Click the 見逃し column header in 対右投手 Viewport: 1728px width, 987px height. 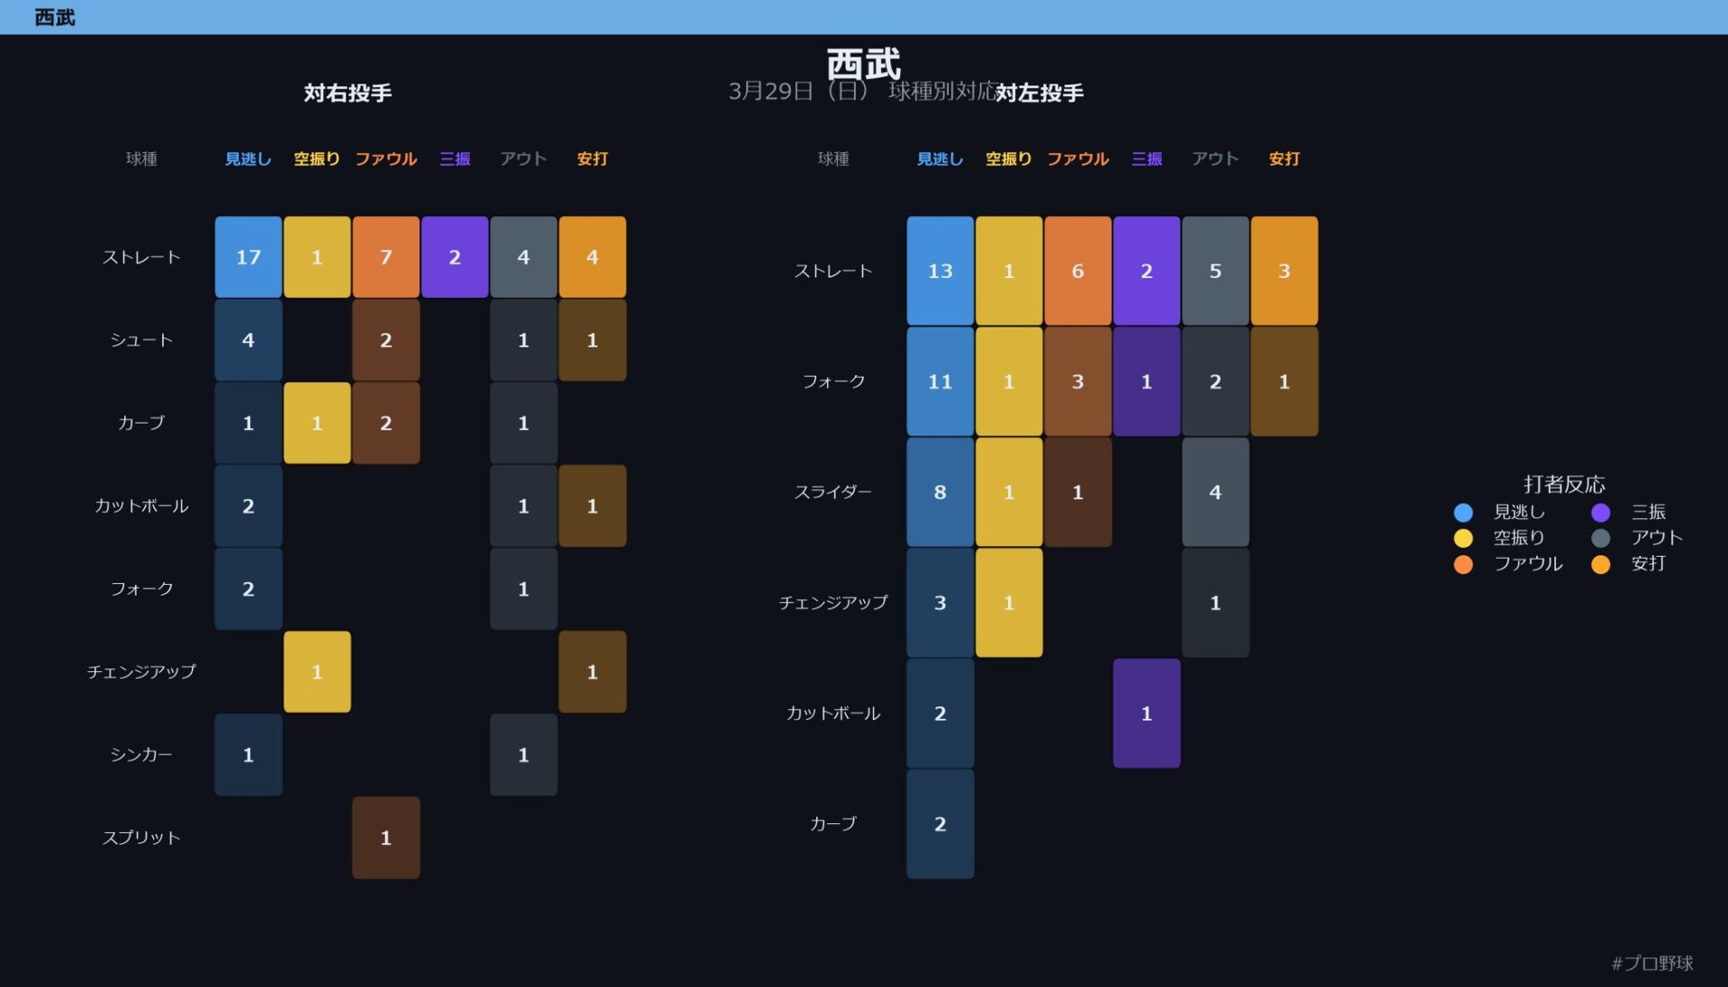(x=248, y=158)
